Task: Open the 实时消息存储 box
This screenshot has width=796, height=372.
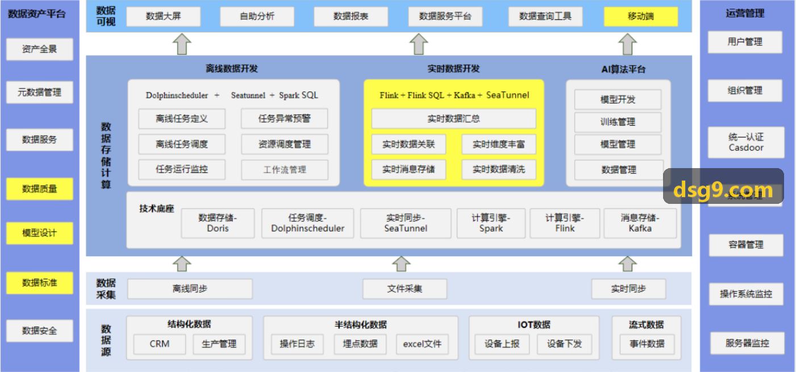Action: click(409, 169)
